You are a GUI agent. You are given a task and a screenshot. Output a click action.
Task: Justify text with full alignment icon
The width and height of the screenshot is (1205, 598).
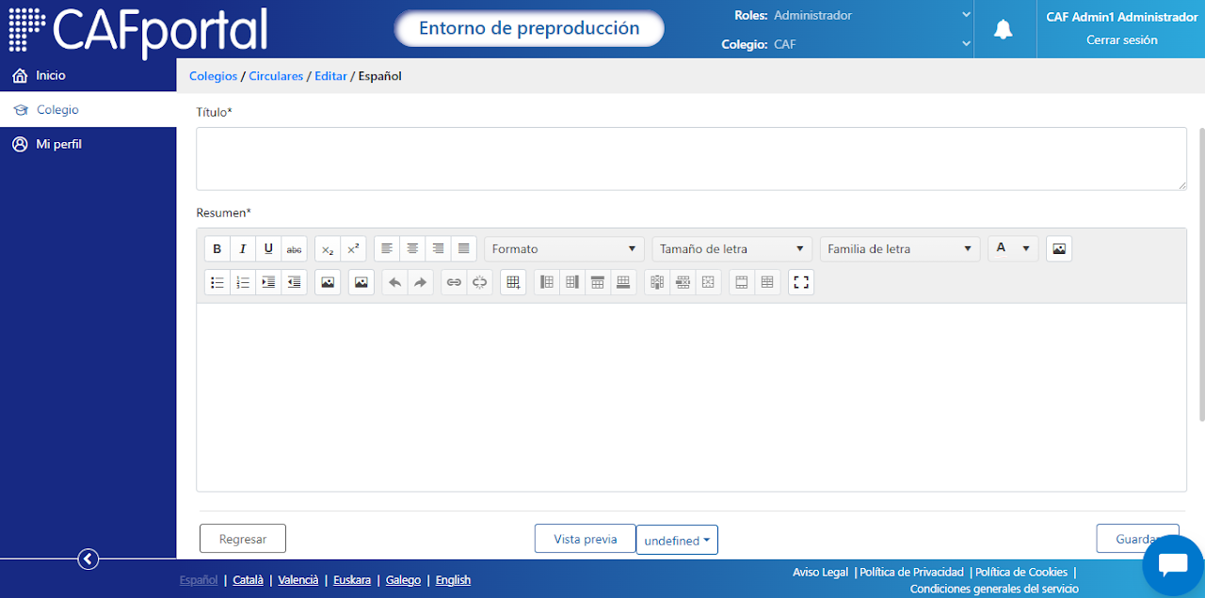click(x=463, y=249)
